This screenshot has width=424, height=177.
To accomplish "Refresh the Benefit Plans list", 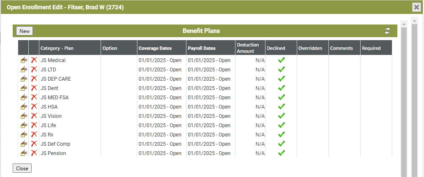I will coord(388,31).
